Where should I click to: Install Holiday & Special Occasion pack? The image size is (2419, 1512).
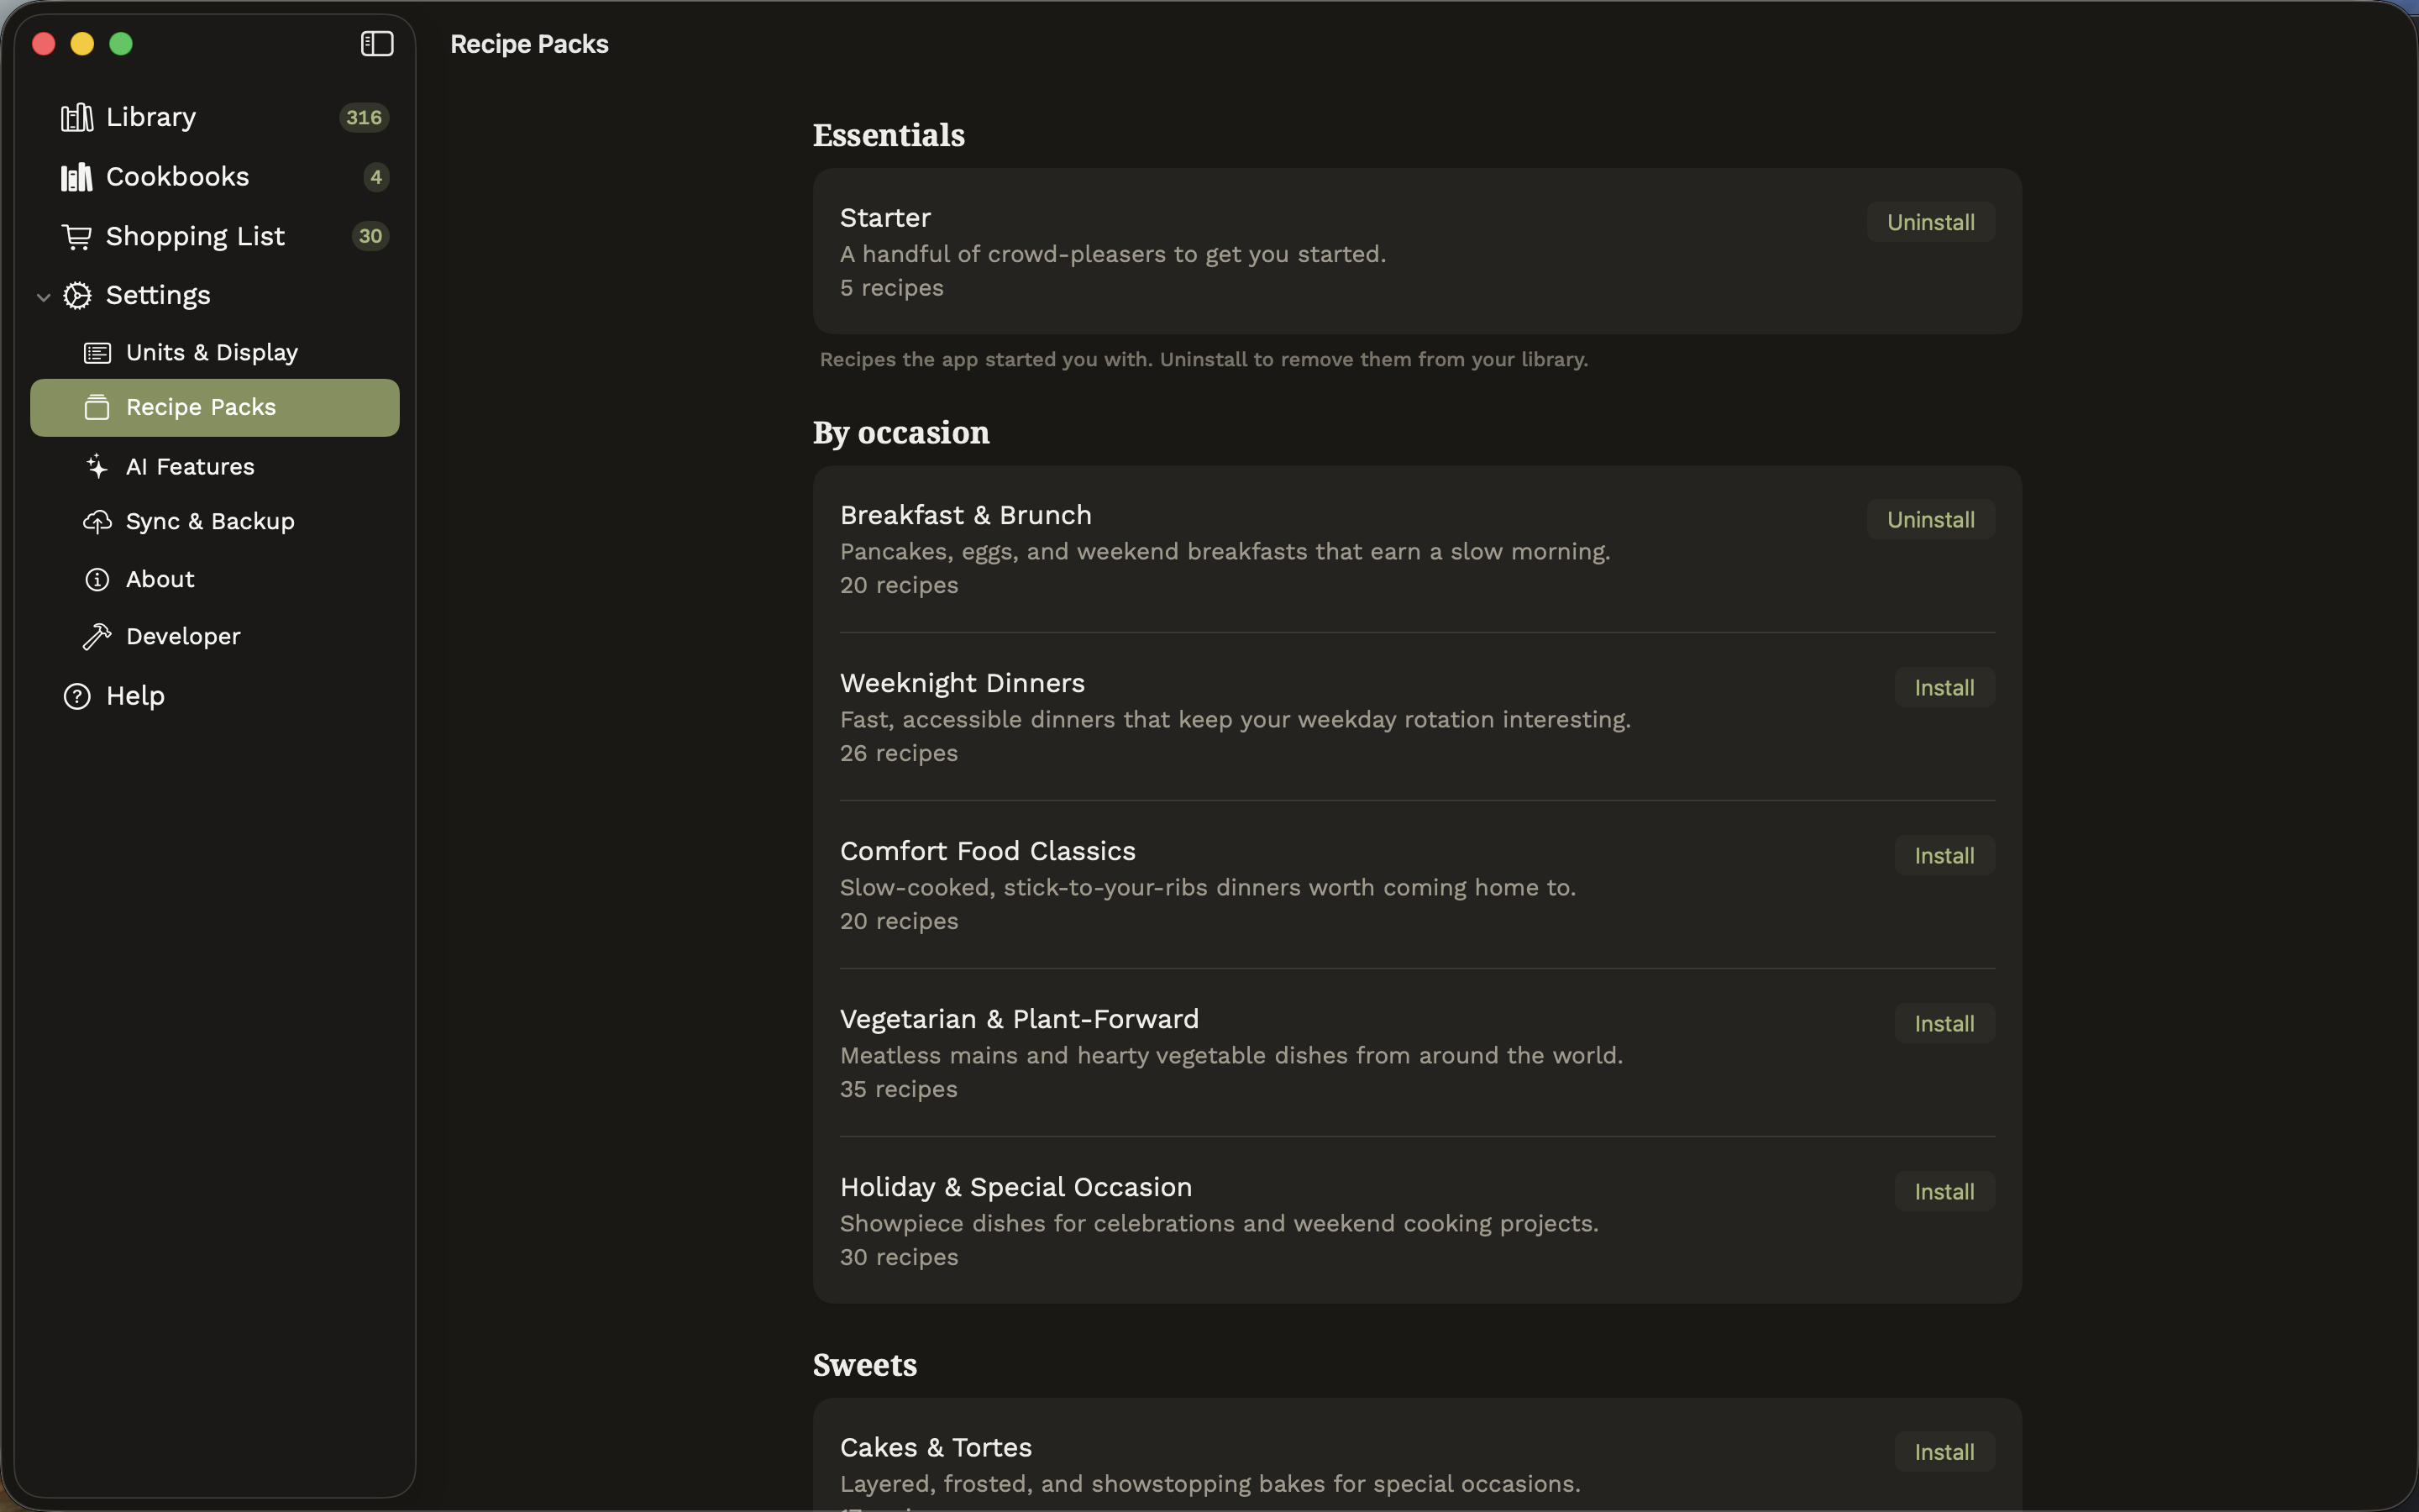click(x=1945, y=1192)
